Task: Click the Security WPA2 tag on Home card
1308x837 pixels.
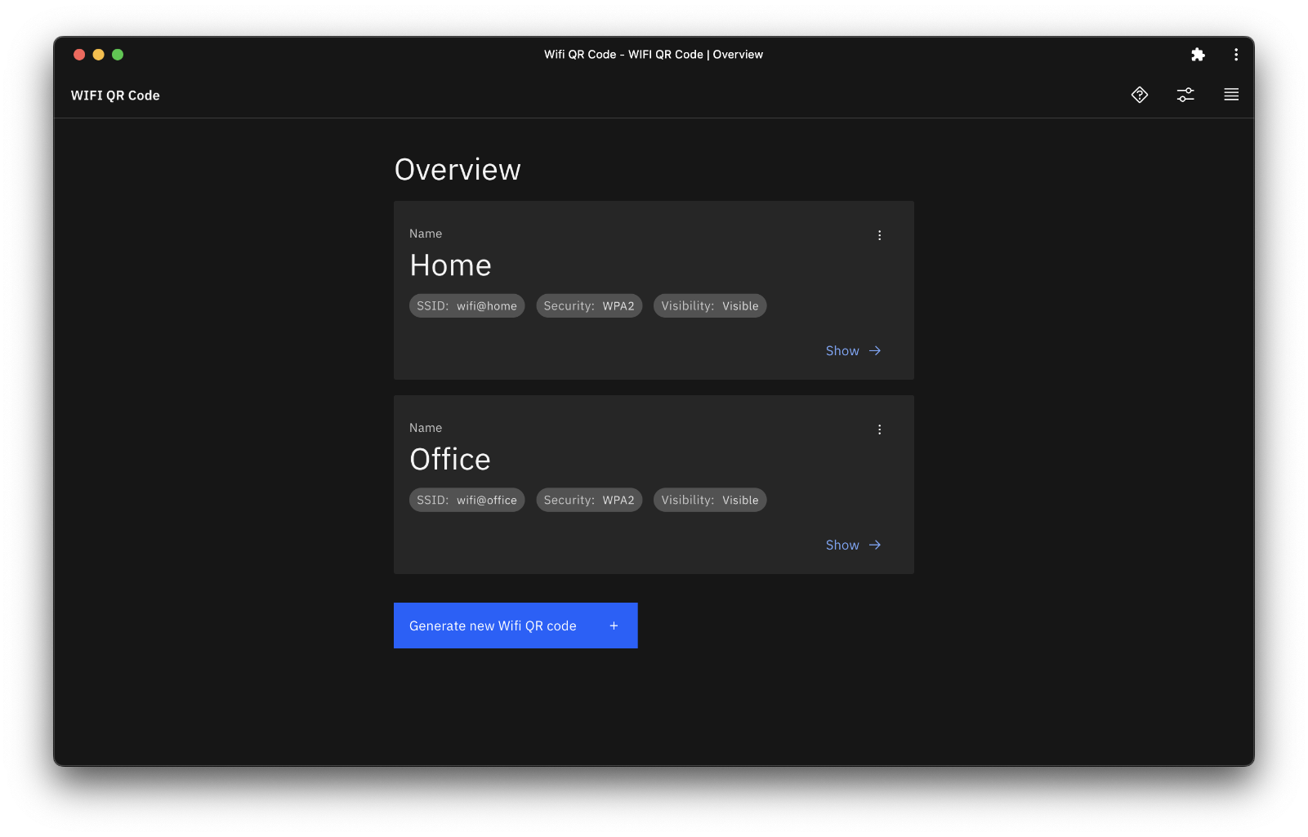Action: [x=588, y=306]
